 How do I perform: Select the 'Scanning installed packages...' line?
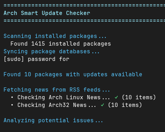click(x=55, y=36)
